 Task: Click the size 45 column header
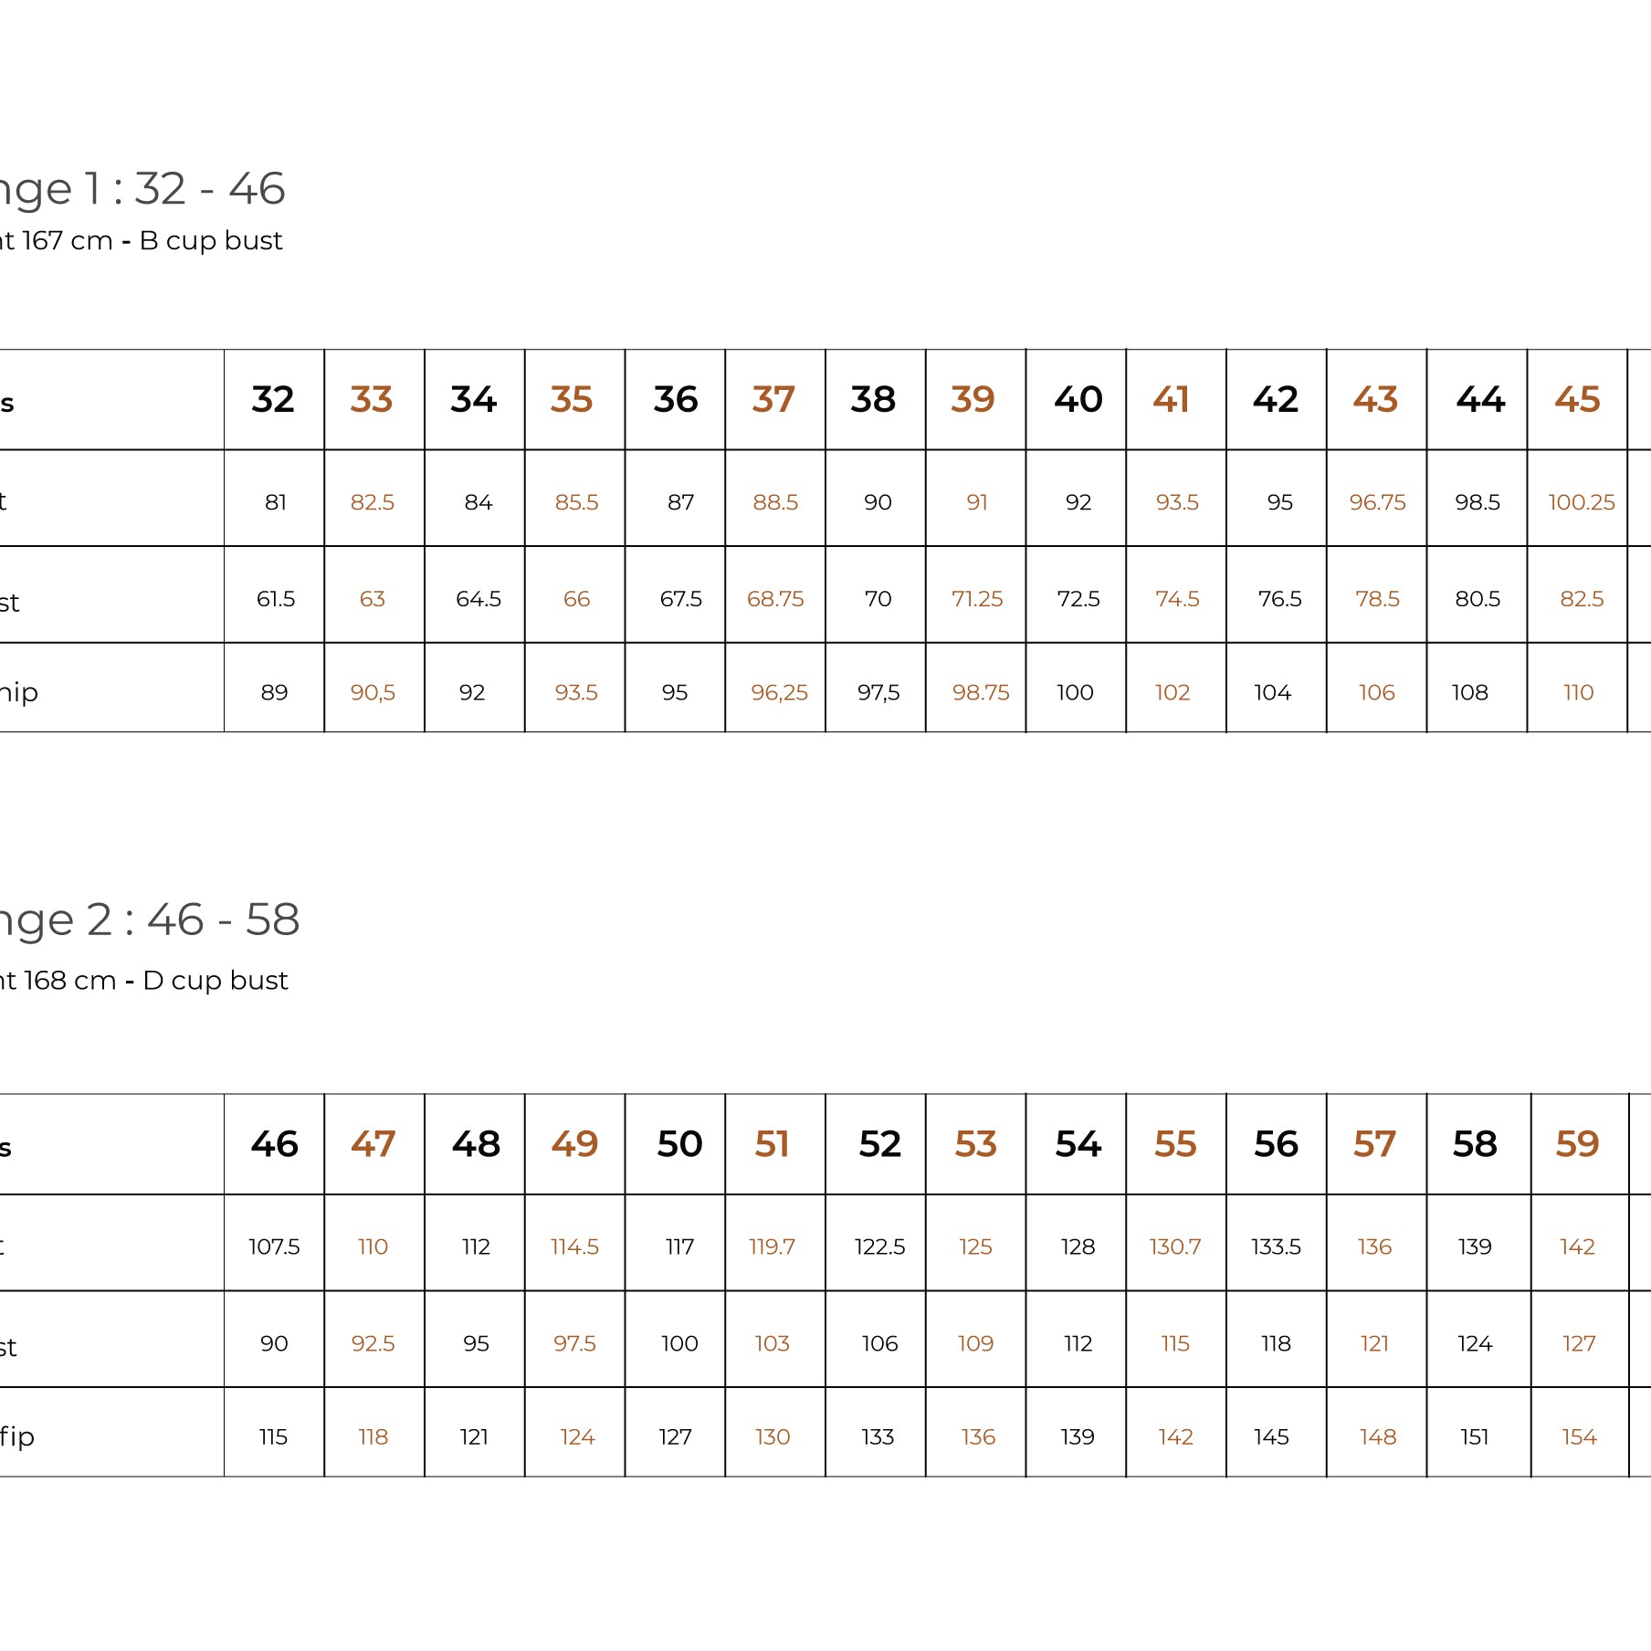pos(1577,399)
